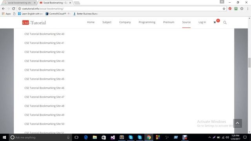Open network status in system tray
The height and width of the screenshot is (141, 251).
pyautogui.click(x=223, y=137)
